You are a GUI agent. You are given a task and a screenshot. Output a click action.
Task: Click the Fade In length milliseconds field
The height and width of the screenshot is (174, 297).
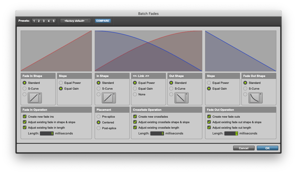(x=47, y=133)
